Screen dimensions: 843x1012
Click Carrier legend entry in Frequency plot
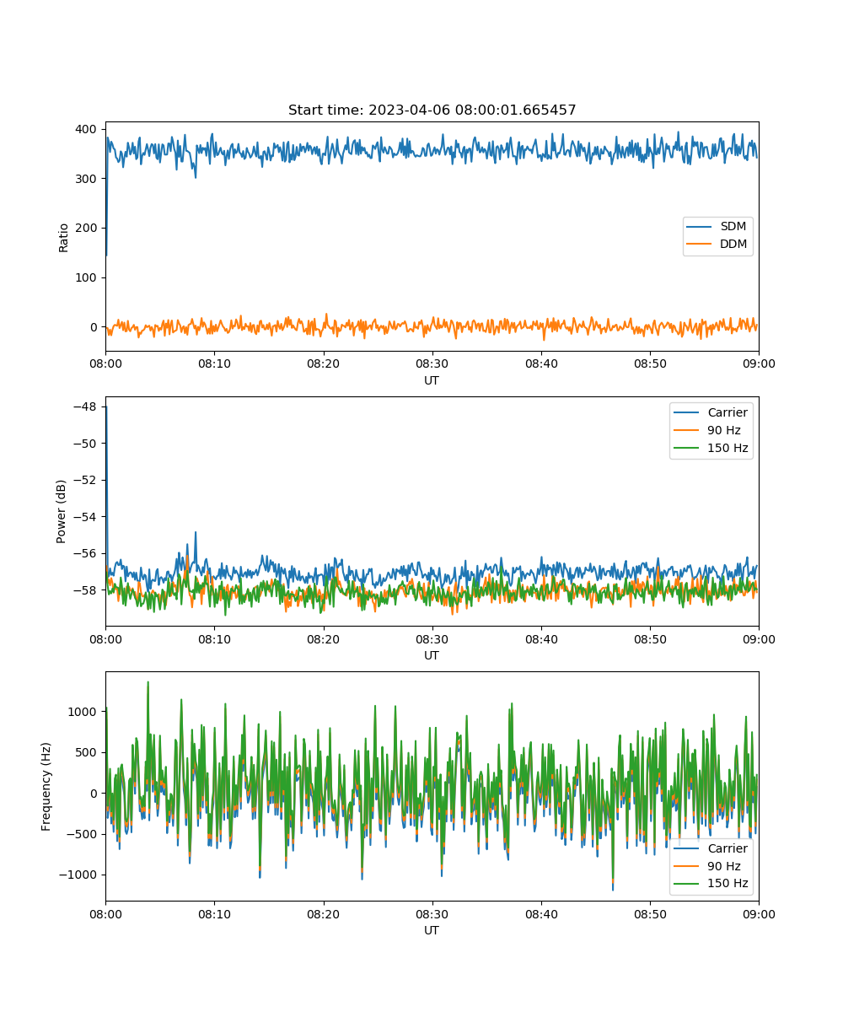(x=711, y=848)
